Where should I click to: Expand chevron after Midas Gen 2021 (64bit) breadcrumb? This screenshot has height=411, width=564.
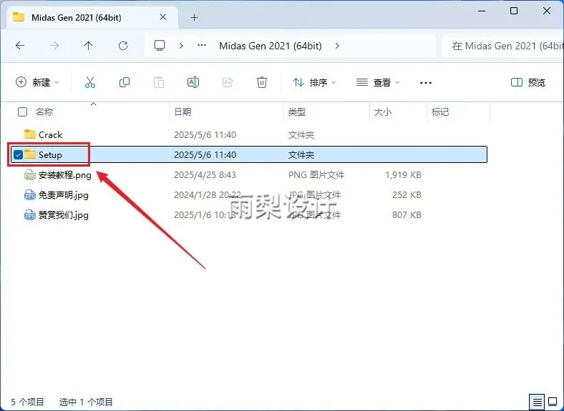point(337,46)
